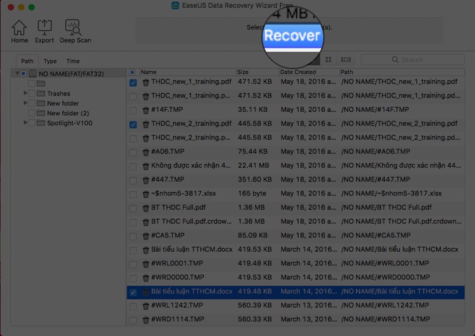Select the #WRL1242.TMP file row
The width and height of the screenshot is (475, 336).
pyautogui.click(x=296, y=305)
